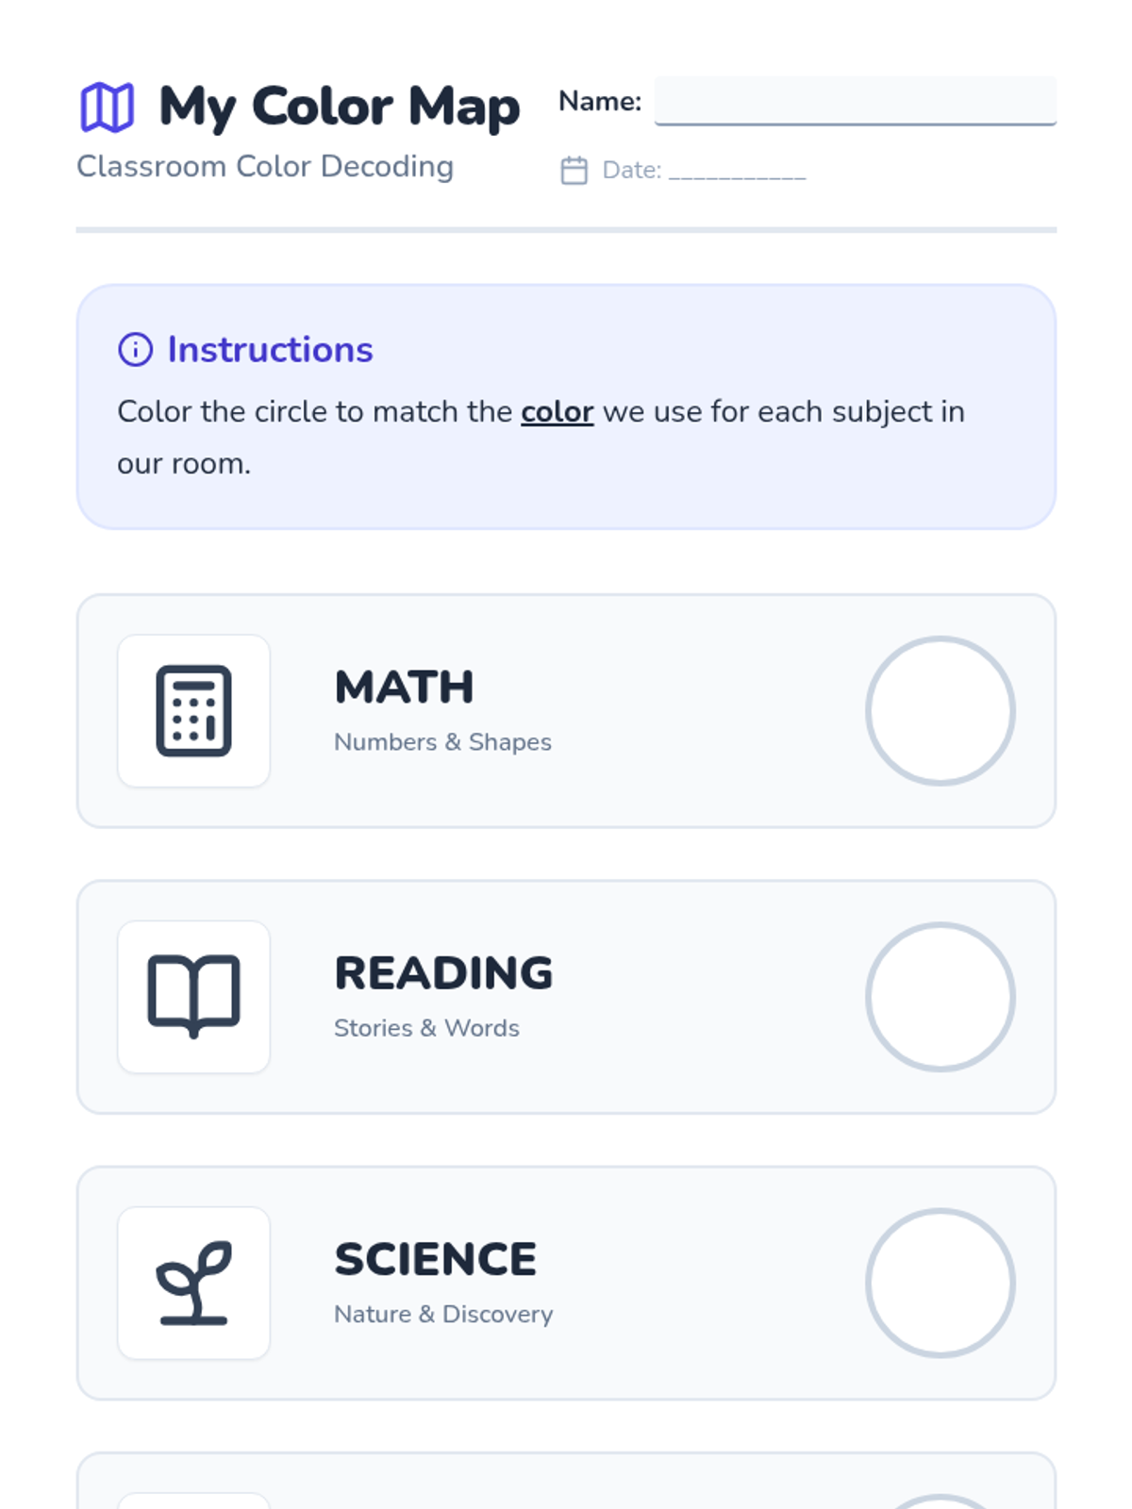Click the Math calculator icon
The width and height of the screenshot is (1132, 1509).
(x=193, y=711)
